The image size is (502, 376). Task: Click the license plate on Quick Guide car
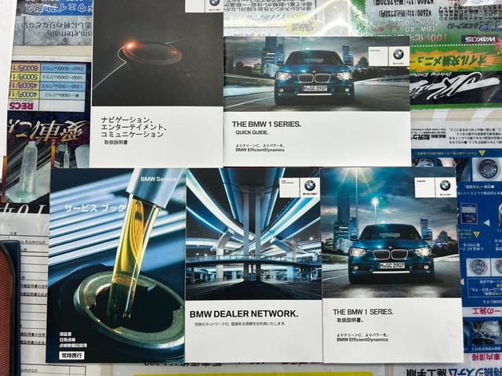(x=315, y=88)
